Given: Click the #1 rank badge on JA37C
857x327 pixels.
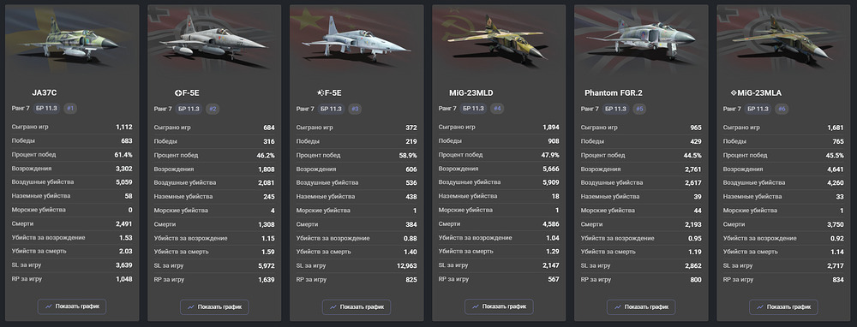Looking at the screenshot, I should (x=70, y=109).
